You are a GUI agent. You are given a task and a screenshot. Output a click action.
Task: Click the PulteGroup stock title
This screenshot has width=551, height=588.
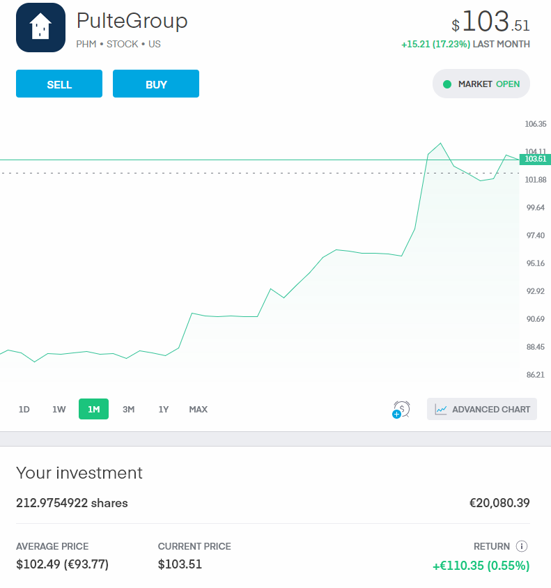point(132,21)
